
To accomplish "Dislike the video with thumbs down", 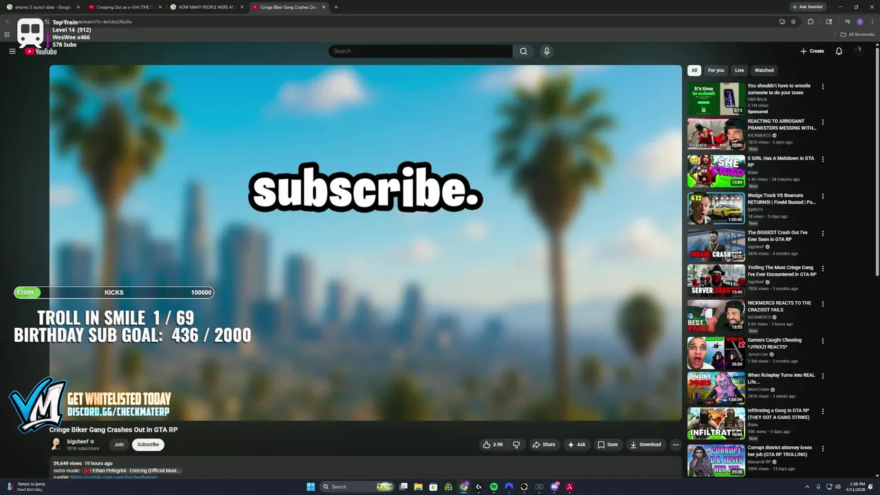I will pos(516,445).
